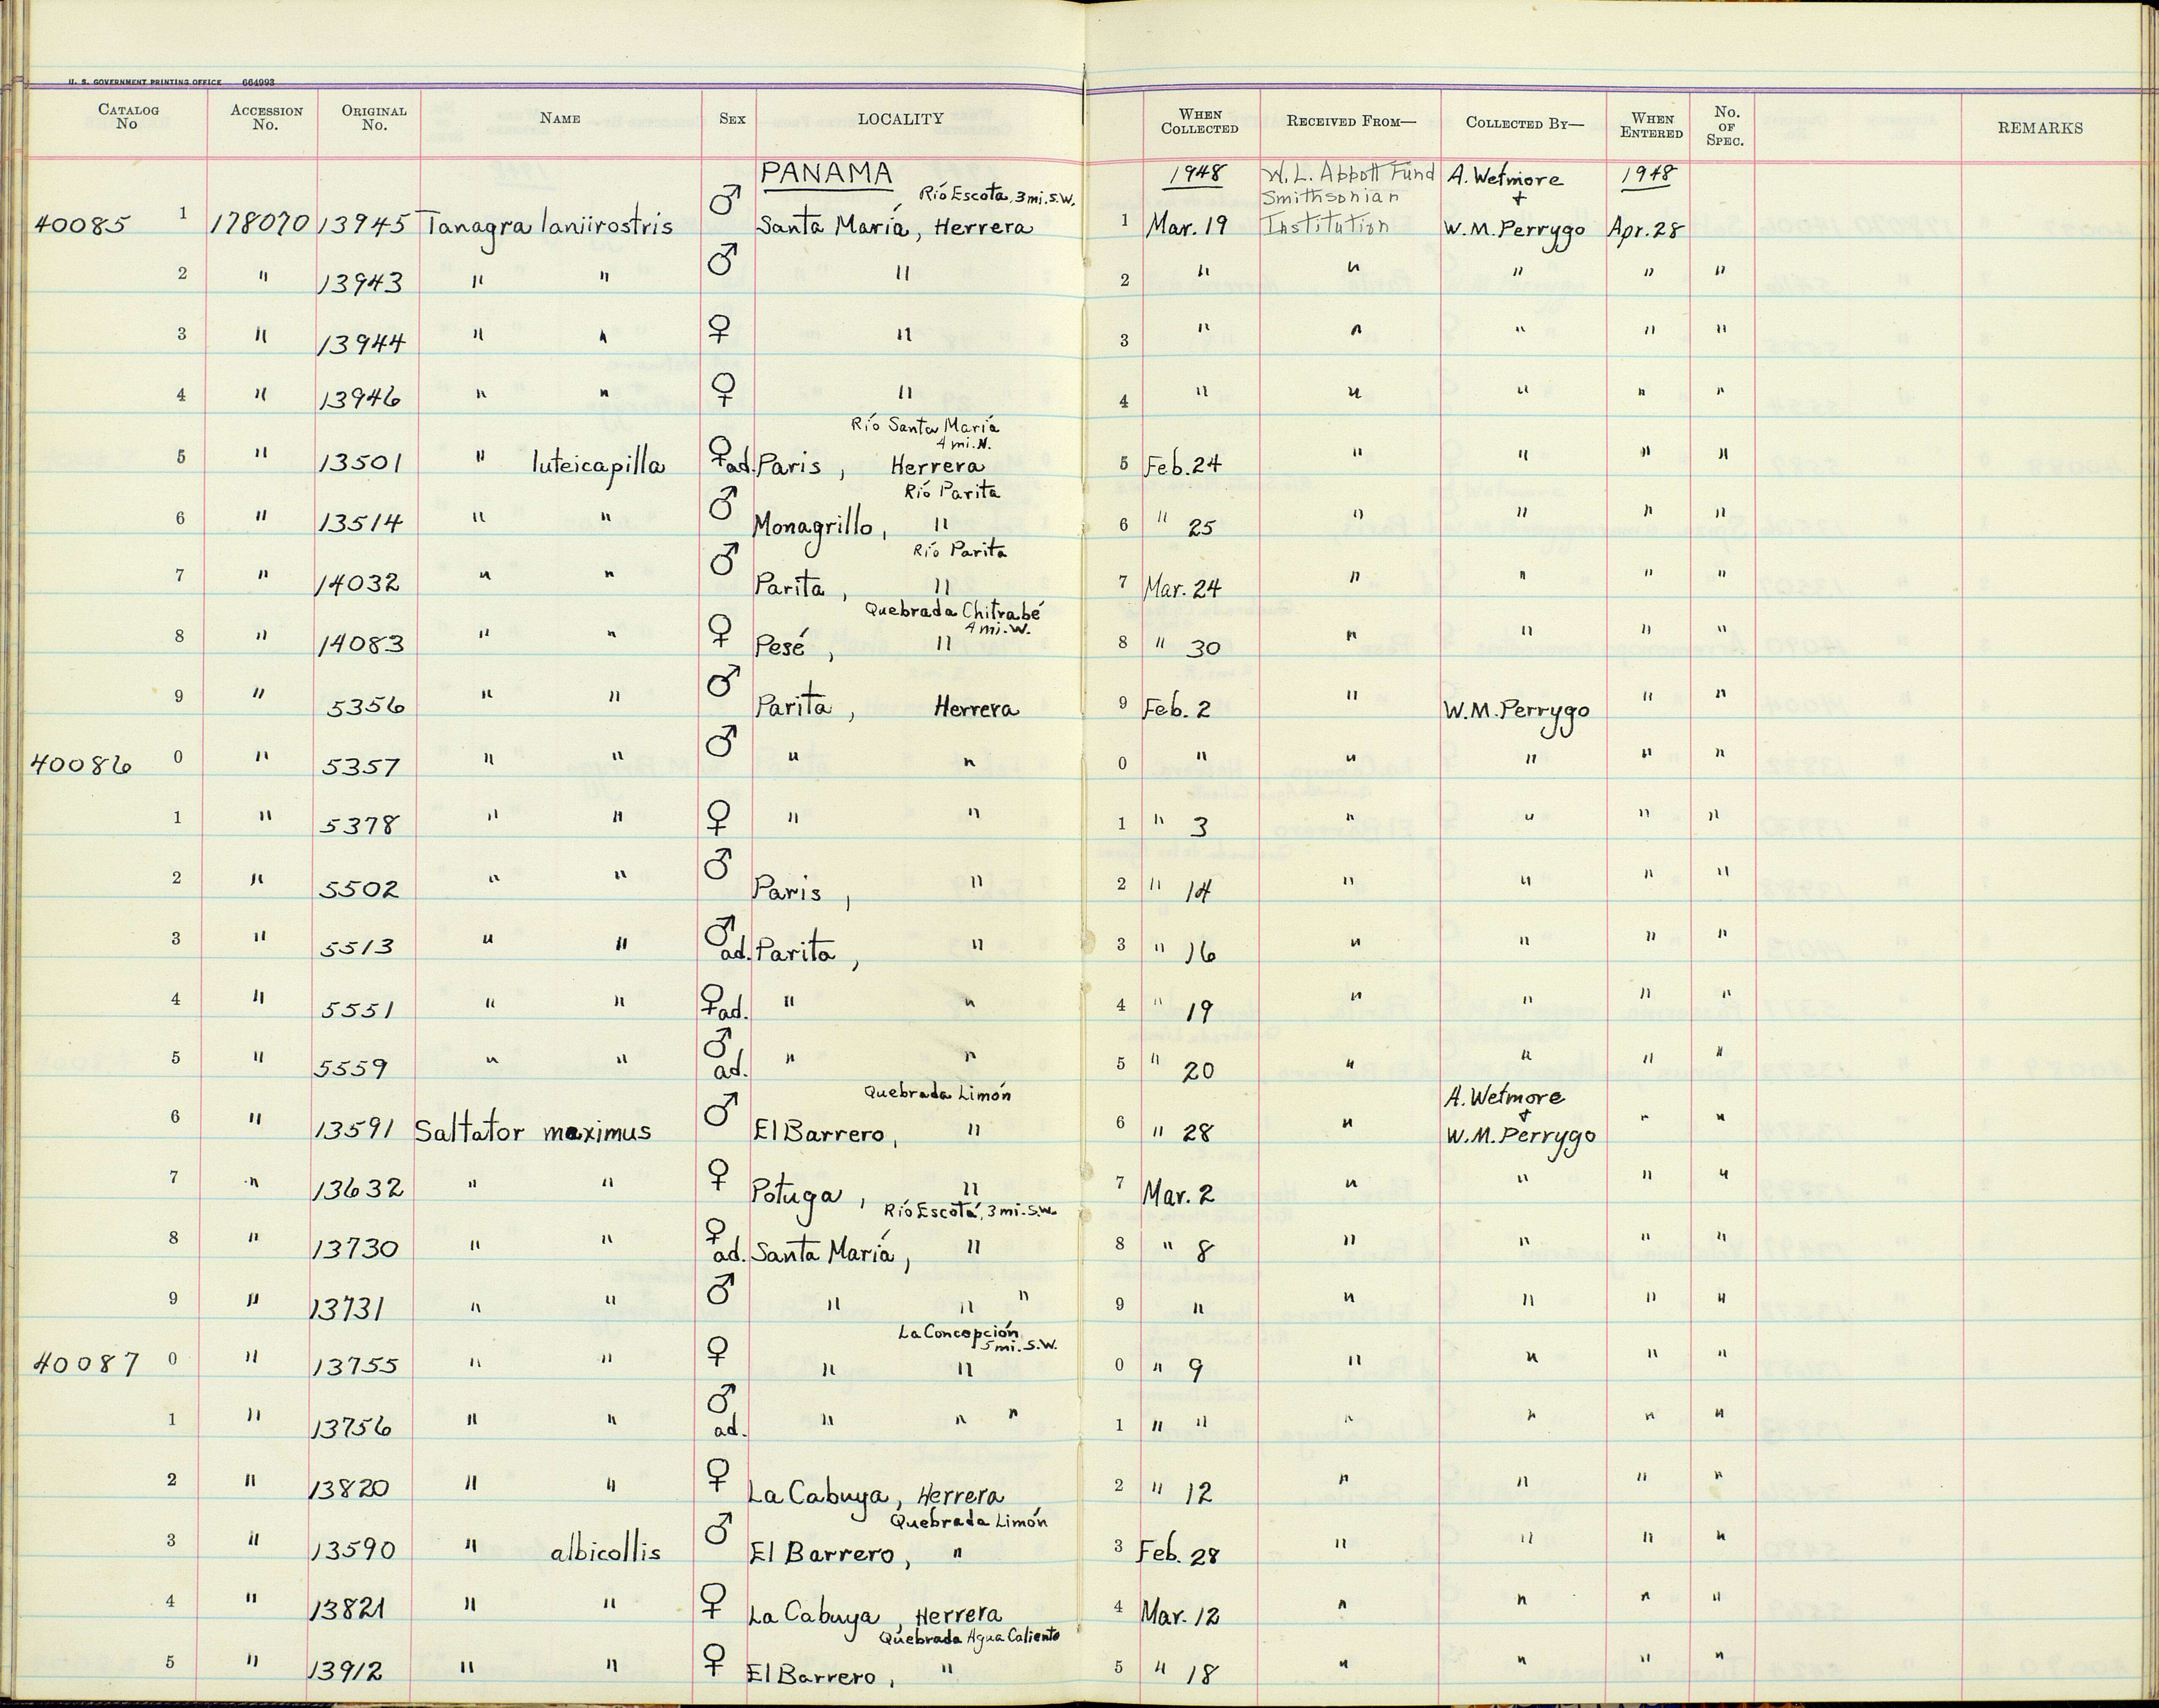Select the ACCESSION No. column header
This screenshot has width=2159, height=1708.
click(x=266, y=118)
